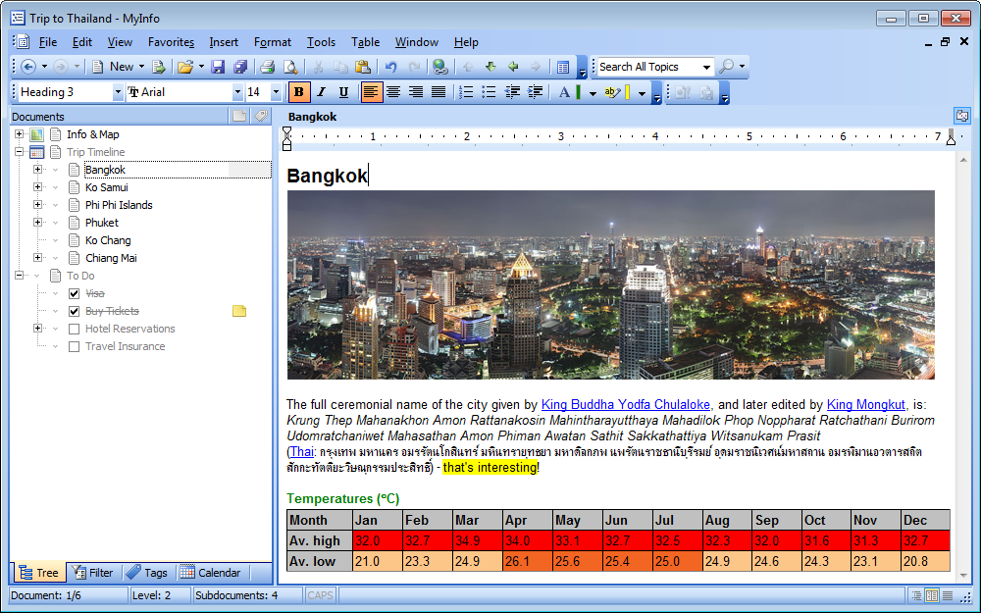Check the Hotel Reservations checkbox
Screen dimensions: 981x613
click(74, 329)
